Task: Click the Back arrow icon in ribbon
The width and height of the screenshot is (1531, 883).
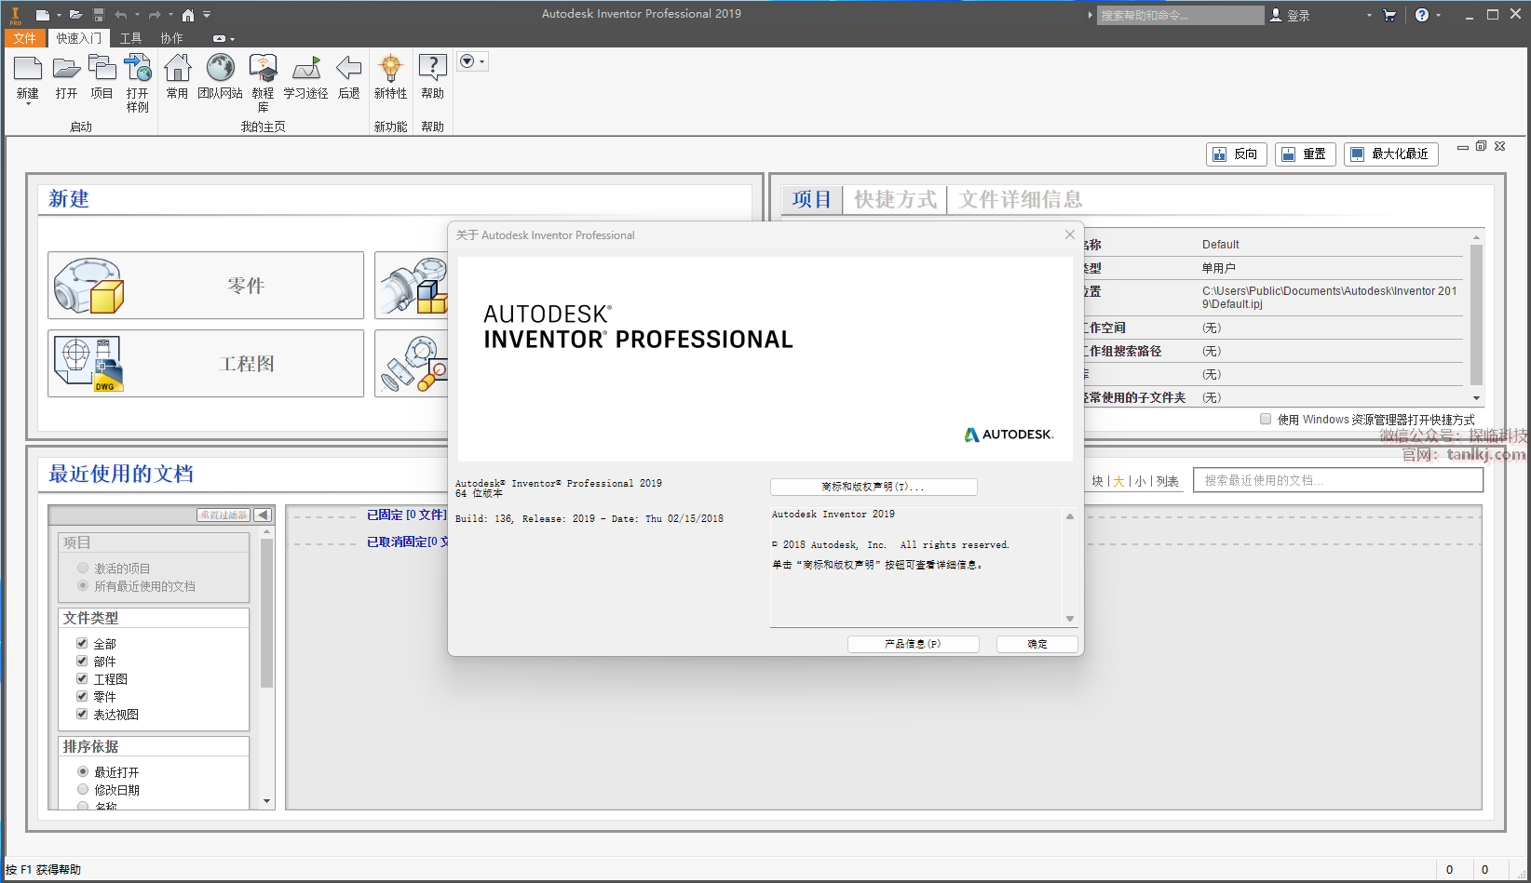Action: click(x=348, y=69)
